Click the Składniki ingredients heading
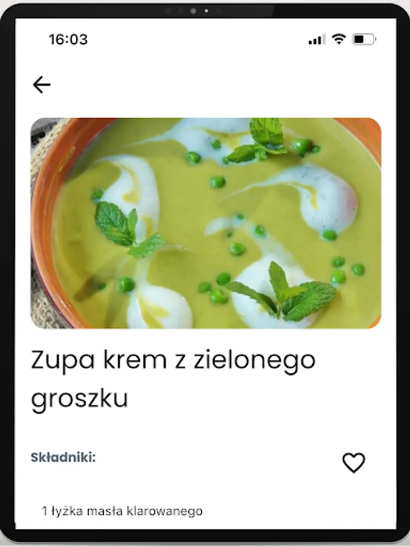The width and height of the screenshot is (410, 547). point(63,457)
